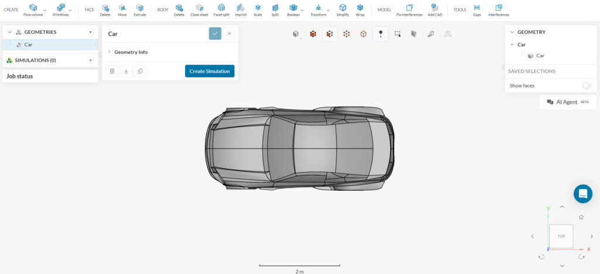
Task: Open the measure tape tool
Action: [431, 34]
